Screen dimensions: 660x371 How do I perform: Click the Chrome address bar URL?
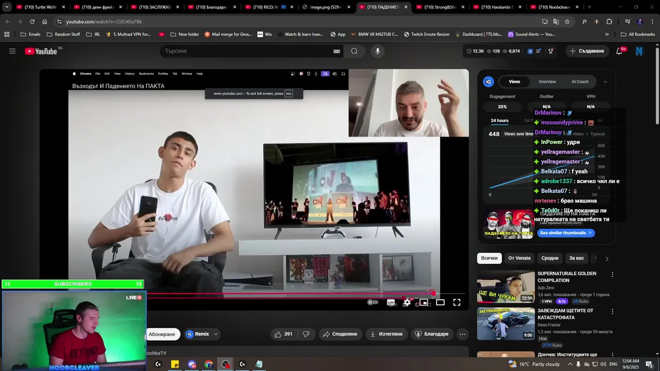(104, 22)
